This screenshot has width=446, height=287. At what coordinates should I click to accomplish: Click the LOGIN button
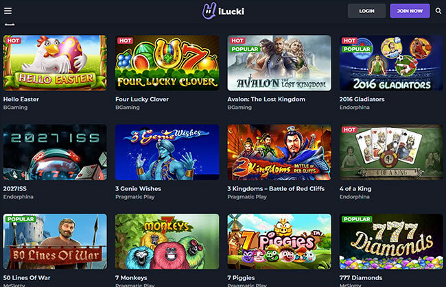(366, 11)
